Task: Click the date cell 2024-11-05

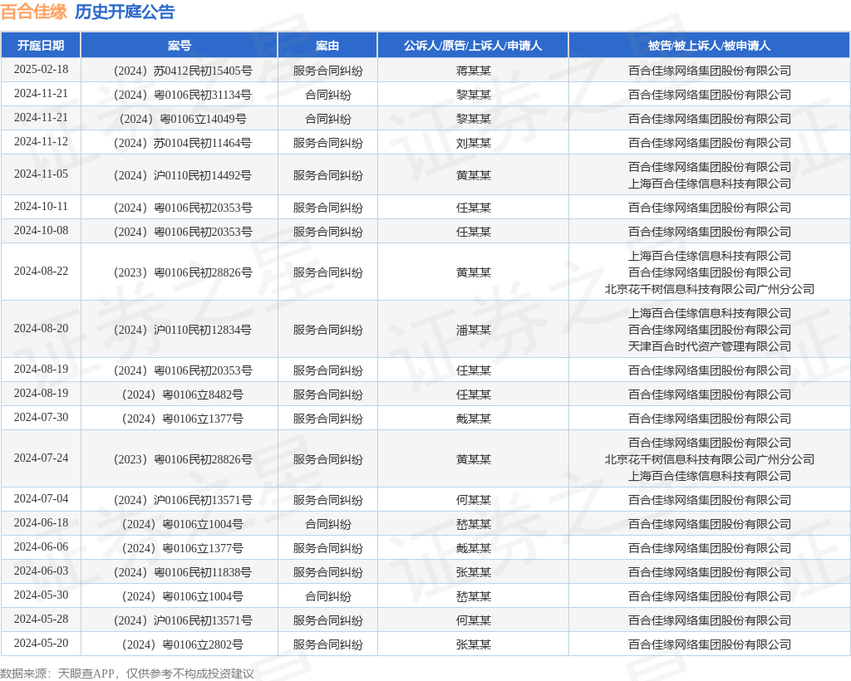Action: 41,174
